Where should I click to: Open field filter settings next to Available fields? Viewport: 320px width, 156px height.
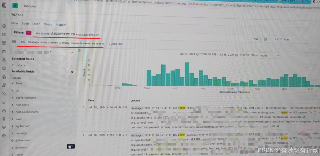pyautogui.click(x=72, y=72)
